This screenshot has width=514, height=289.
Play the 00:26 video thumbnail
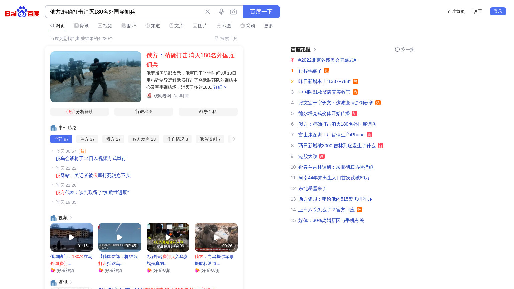[216, 237]
